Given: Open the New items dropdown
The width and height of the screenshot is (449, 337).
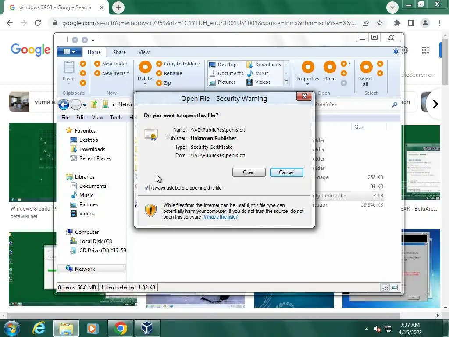Looking at the screenshot, I should point(112,73).
